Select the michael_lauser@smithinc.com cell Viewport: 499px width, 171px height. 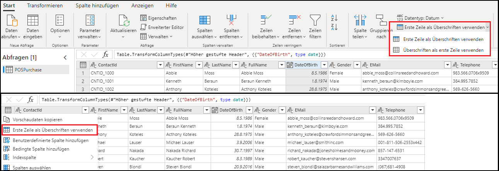click(x=332, y=142)
